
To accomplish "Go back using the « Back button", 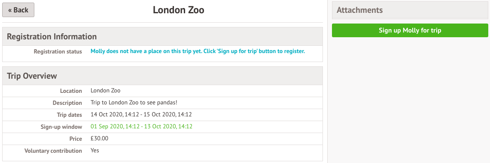I will click(x=18, y=10).
